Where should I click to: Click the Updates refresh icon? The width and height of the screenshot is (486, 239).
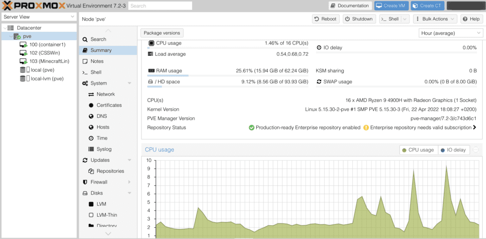85,160
